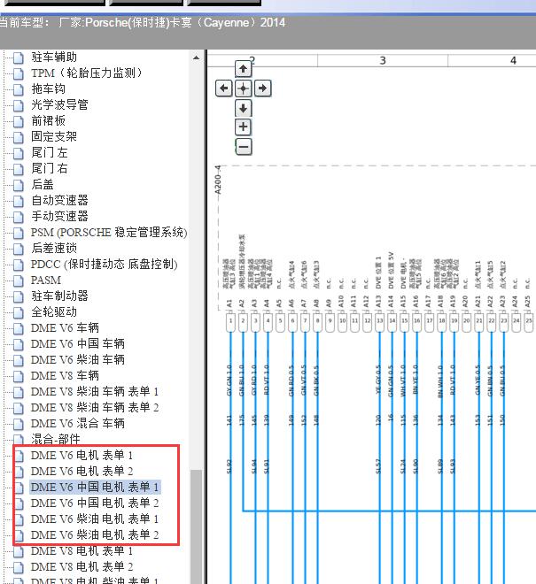Click the A200-4 component label
The height and width of the screenshot is (584, 536).
tap(218, 180)
